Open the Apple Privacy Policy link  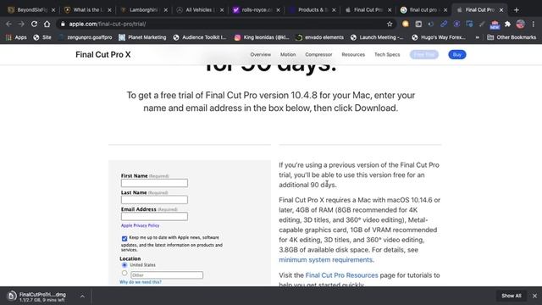(140, 225)
